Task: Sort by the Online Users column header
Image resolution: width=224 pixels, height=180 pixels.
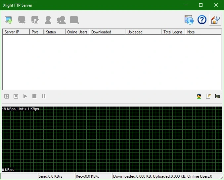Action: pos(77,32)
